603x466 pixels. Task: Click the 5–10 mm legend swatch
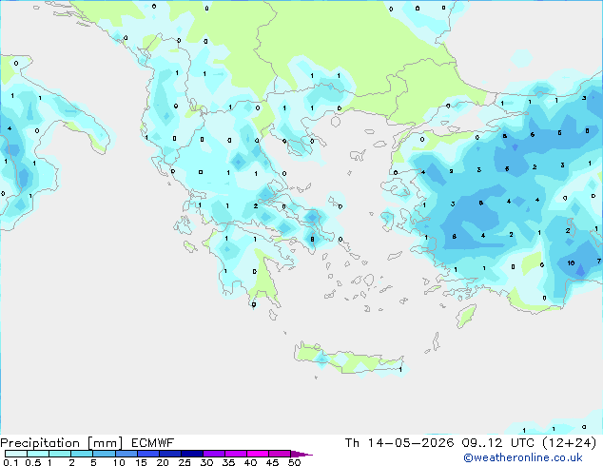[104, 454]
